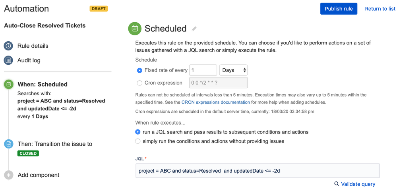Open the Days interval unit dropdown
397x189 pixels.
click(x=233, y=70)
